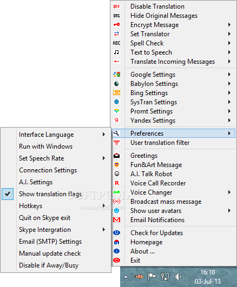This screenshot has width=237, height=287.
Task: Click the envelope Greetings icon
Action: coord(116,156)
